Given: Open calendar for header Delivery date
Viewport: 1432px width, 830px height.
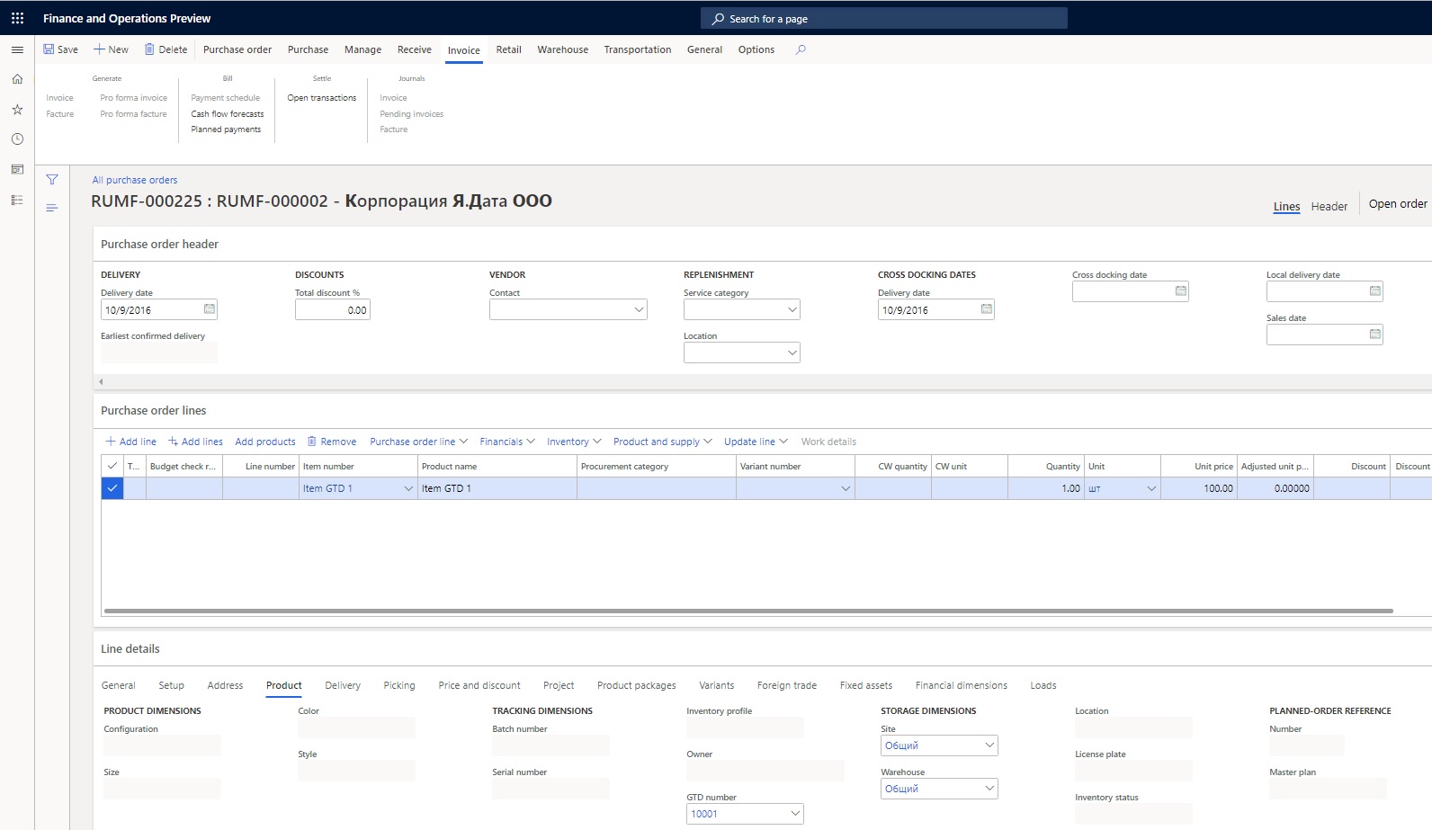Looking at the screenshot, I should (210, 309).
